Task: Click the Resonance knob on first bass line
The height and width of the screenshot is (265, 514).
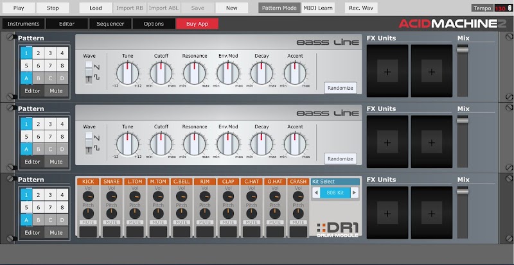Action: [195, 73]
